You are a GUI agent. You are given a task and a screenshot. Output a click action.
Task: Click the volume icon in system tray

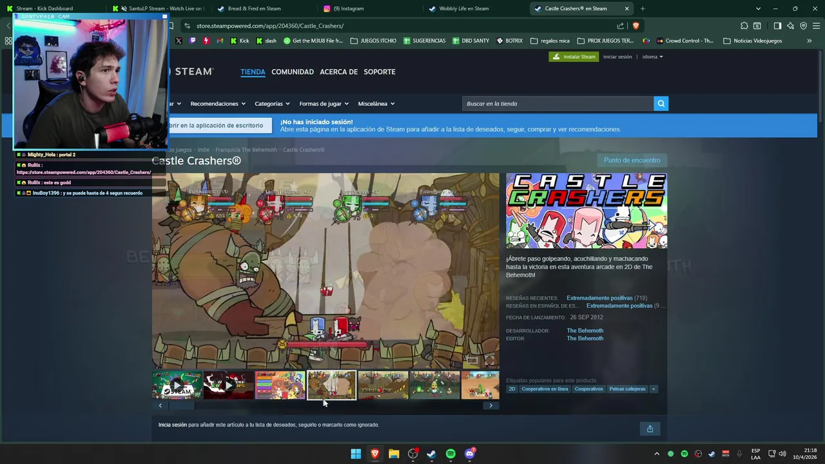coord(783,454)
